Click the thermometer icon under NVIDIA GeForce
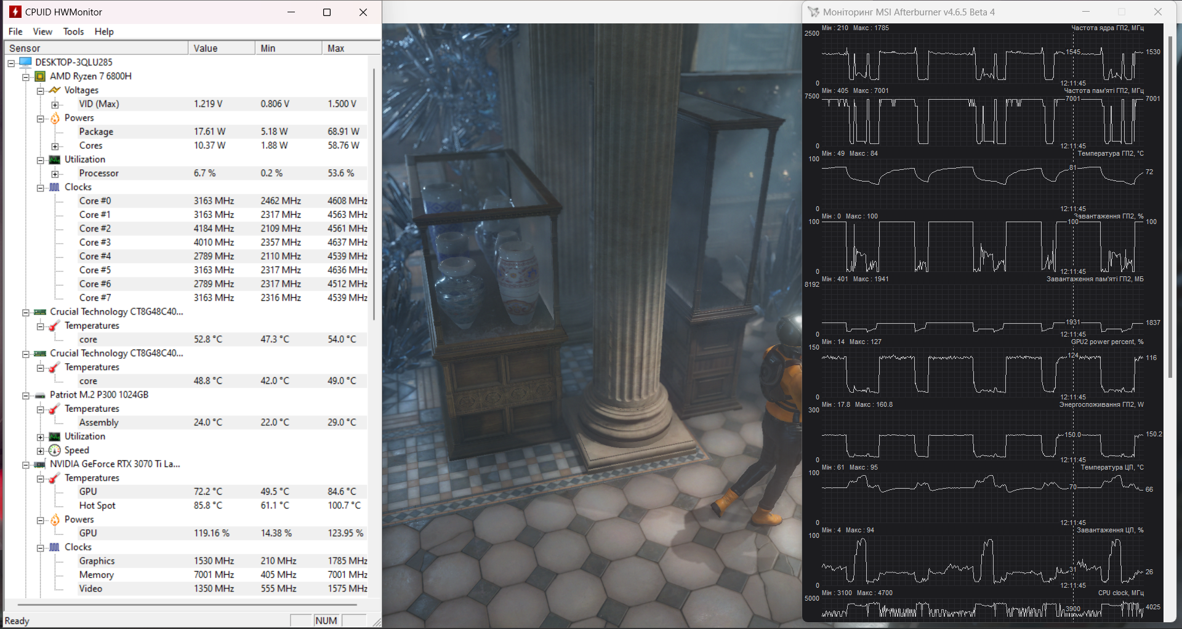 55,478
